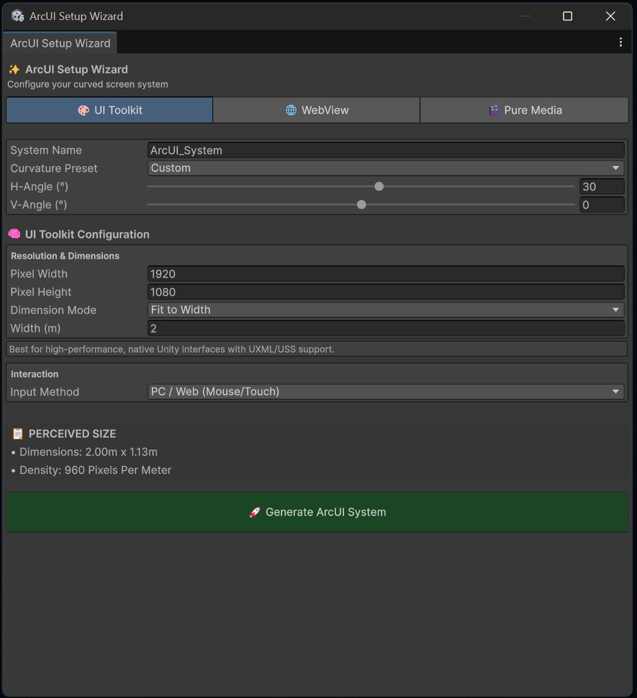The image size is (637, 698).
Task: Click the 'Dimension Mode' label
Action: click(x=53, y=310)
